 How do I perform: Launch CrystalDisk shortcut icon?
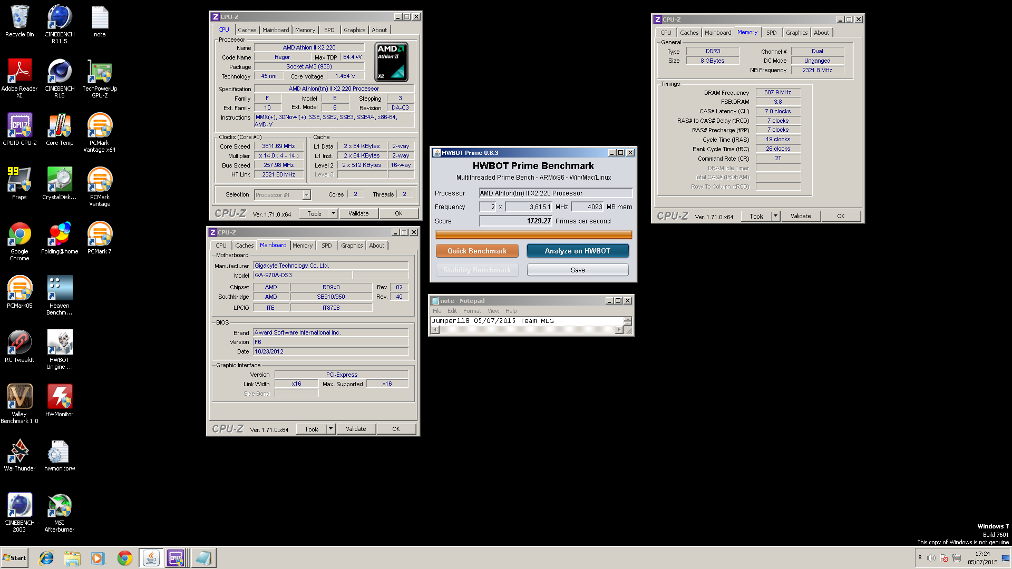click(x=60, y=183)
